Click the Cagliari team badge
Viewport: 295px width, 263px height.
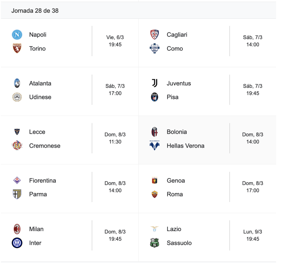(155, 35)
